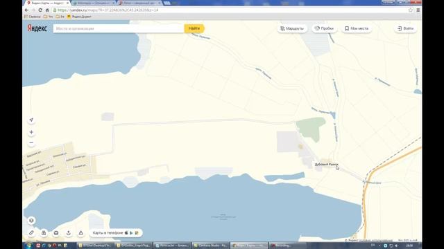Image resolution: width=444 pixels, height=249 pixels.
Task: Locate my position with the arrow icon
Action: tap(31, 120)
